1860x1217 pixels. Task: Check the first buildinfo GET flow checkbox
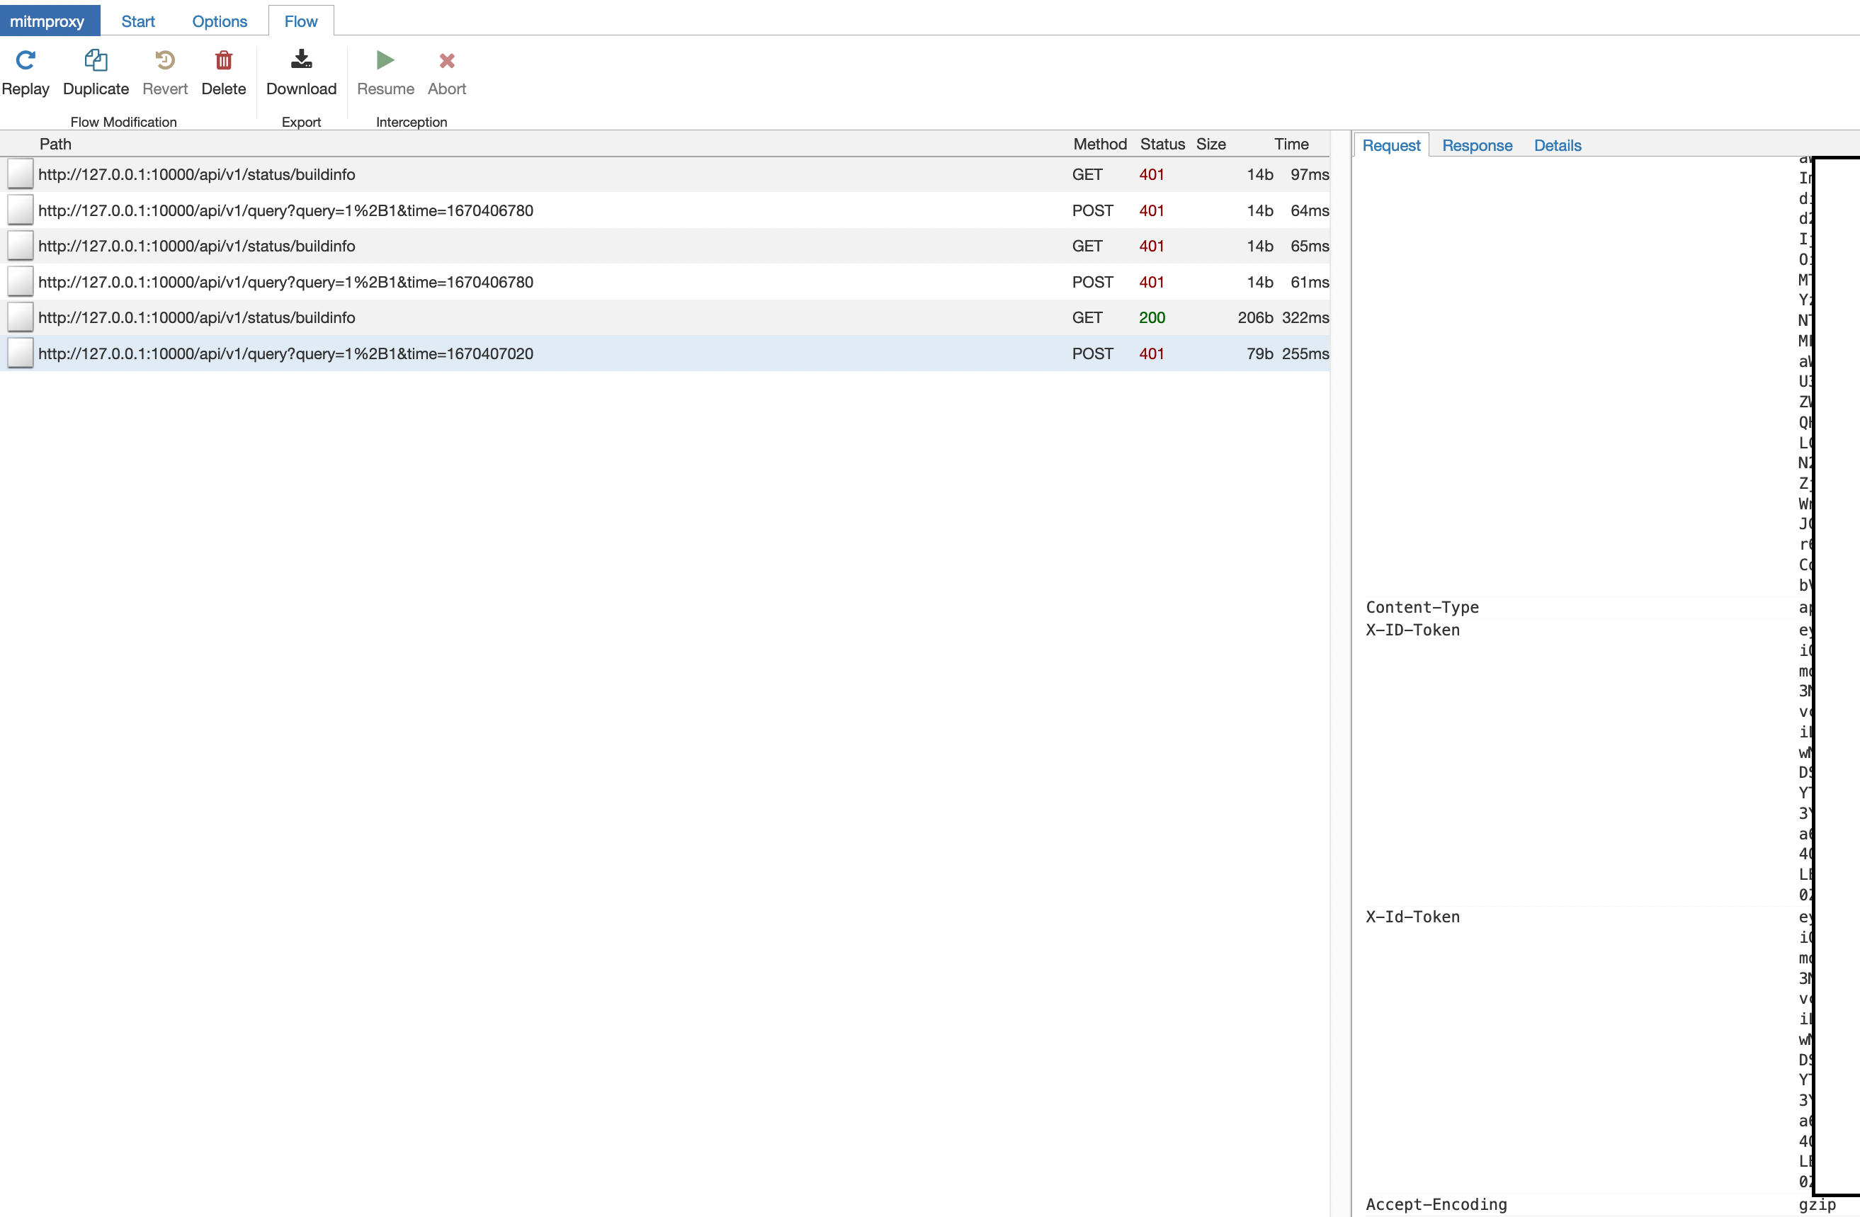(20, 174)
